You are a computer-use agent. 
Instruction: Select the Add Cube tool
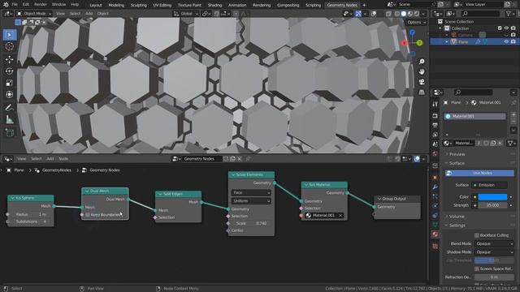coord(10,132)
